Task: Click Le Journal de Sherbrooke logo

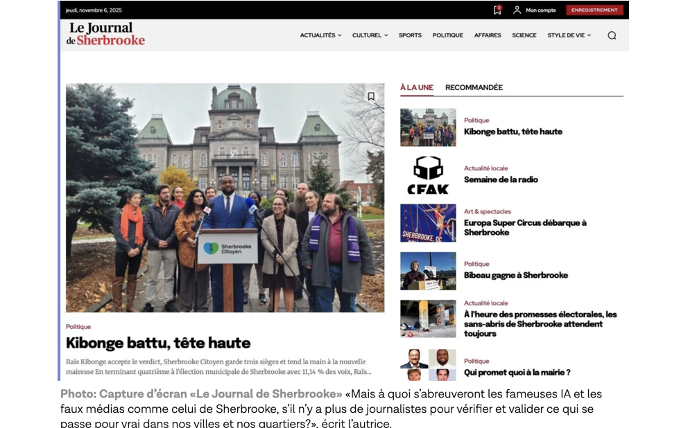Action: pos(106,34)
